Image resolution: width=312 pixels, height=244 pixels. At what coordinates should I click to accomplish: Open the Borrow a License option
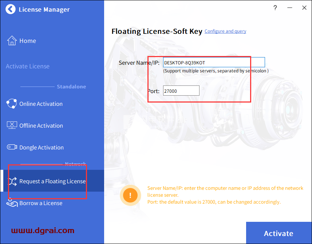tap(41, 203)
